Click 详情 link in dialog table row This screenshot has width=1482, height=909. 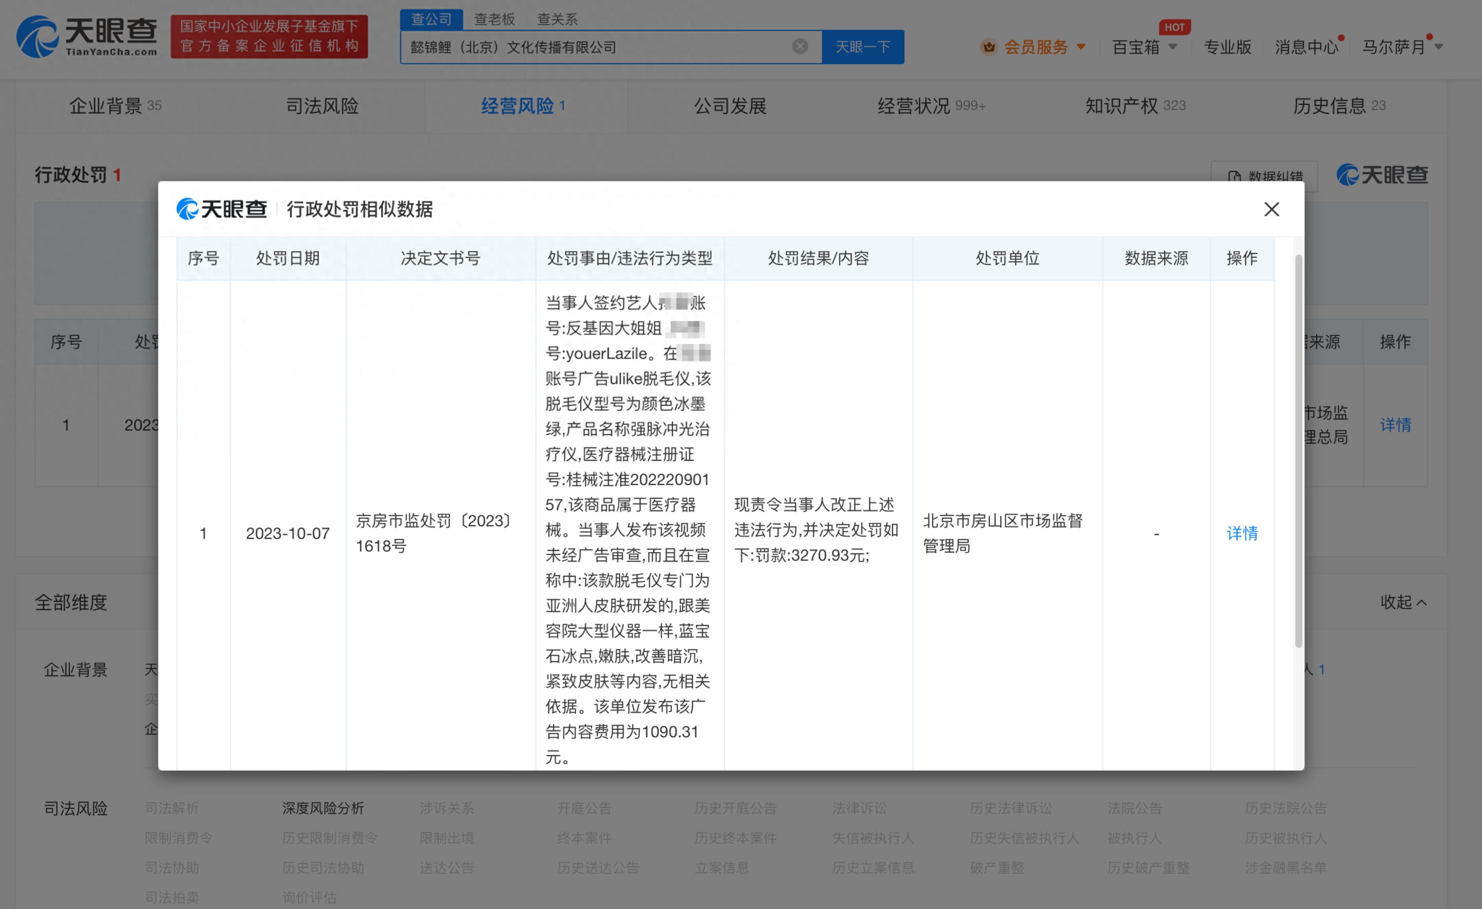click(x=1242, y=533)
